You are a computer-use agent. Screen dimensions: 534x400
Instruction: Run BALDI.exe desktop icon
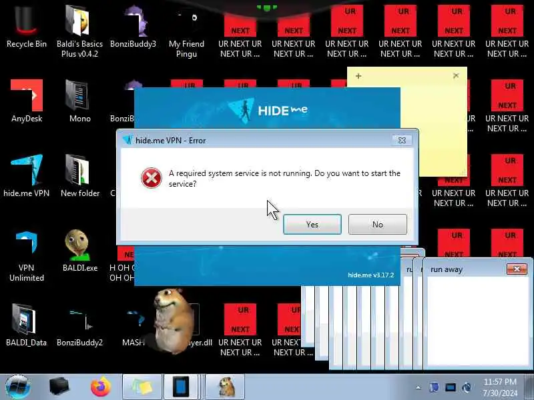pyautogui.click(x=79, y=251)
